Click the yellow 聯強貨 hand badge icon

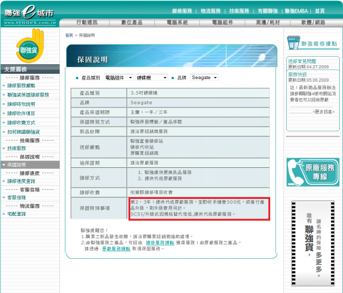pyautogui.click(x=30, y=46)
